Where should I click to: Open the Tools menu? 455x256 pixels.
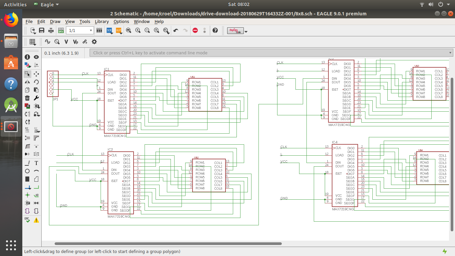85,21
